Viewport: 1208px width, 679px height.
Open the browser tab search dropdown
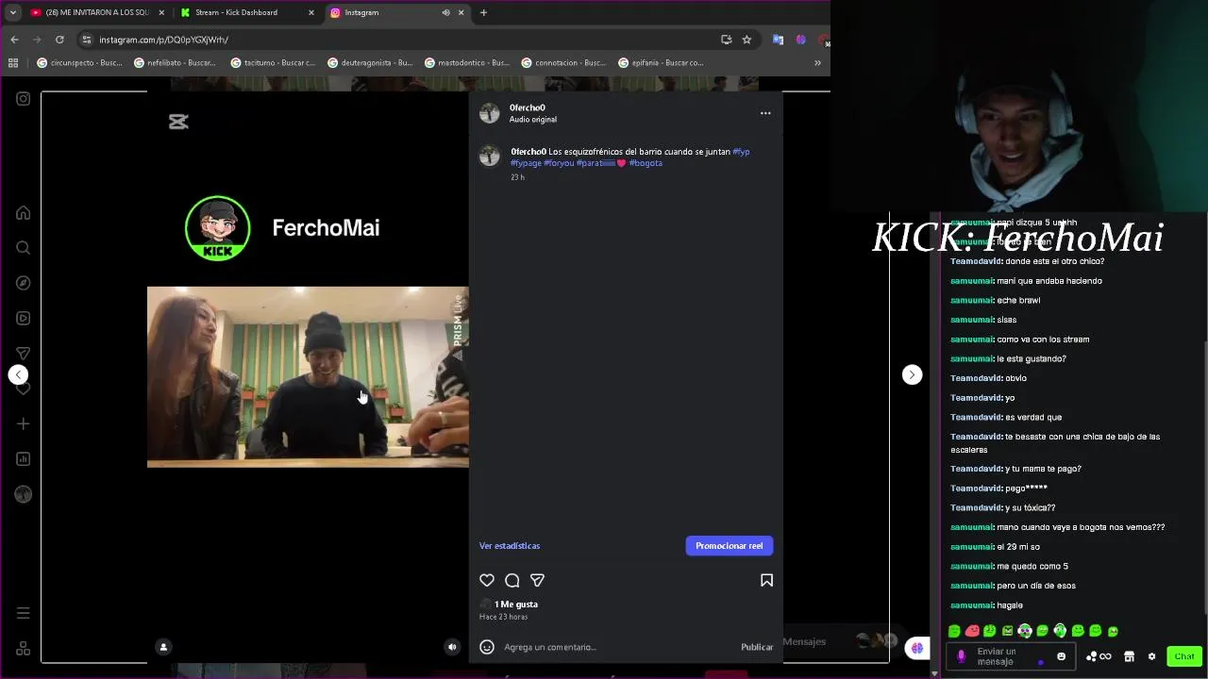tap(12, 12)
